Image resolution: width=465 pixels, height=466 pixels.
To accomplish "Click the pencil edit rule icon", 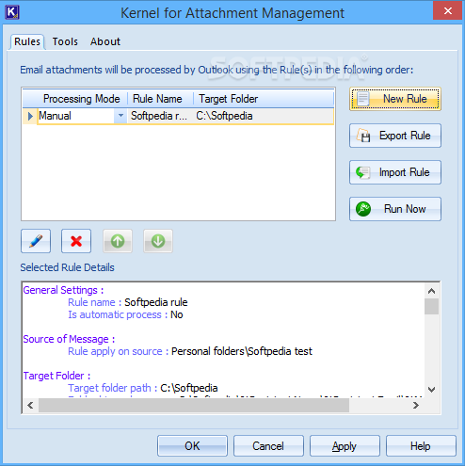I will 36,241.
